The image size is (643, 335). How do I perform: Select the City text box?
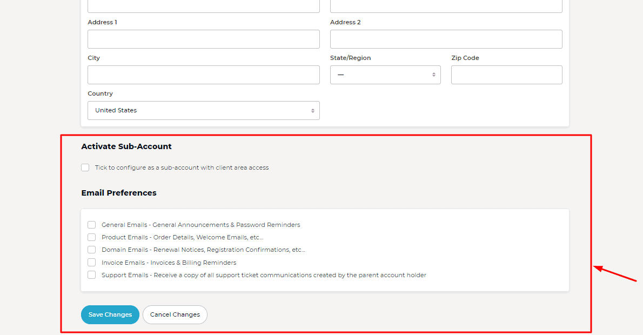(203, 75)
